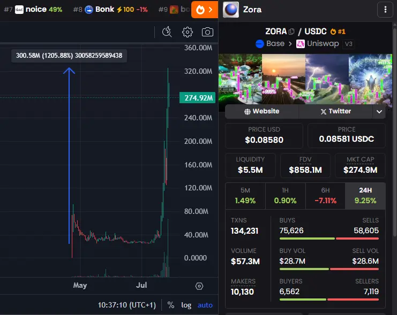Viewport: 397px width, 315px height.
Task: Select the 6H timeframe tab
Action: (325, 196)
